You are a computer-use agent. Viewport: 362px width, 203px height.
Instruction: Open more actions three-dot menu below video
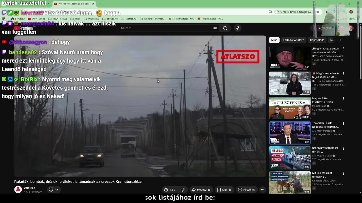click(262, 190)
